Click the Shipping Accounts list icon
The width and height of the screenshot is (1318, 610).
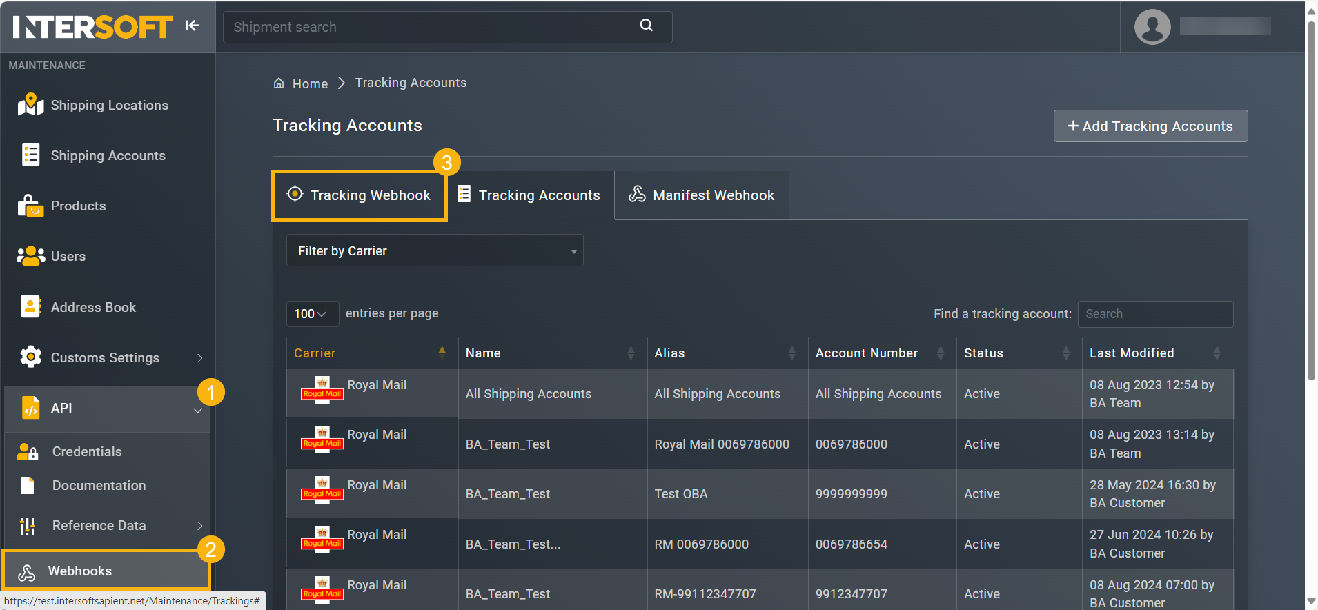(30, 155)
